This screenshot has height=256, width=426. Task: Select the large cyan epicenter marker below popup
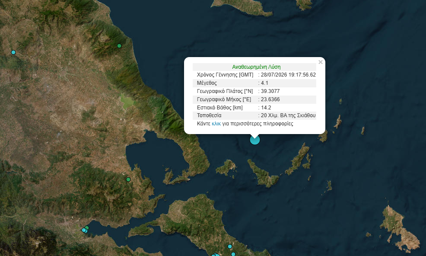[255, 140]
